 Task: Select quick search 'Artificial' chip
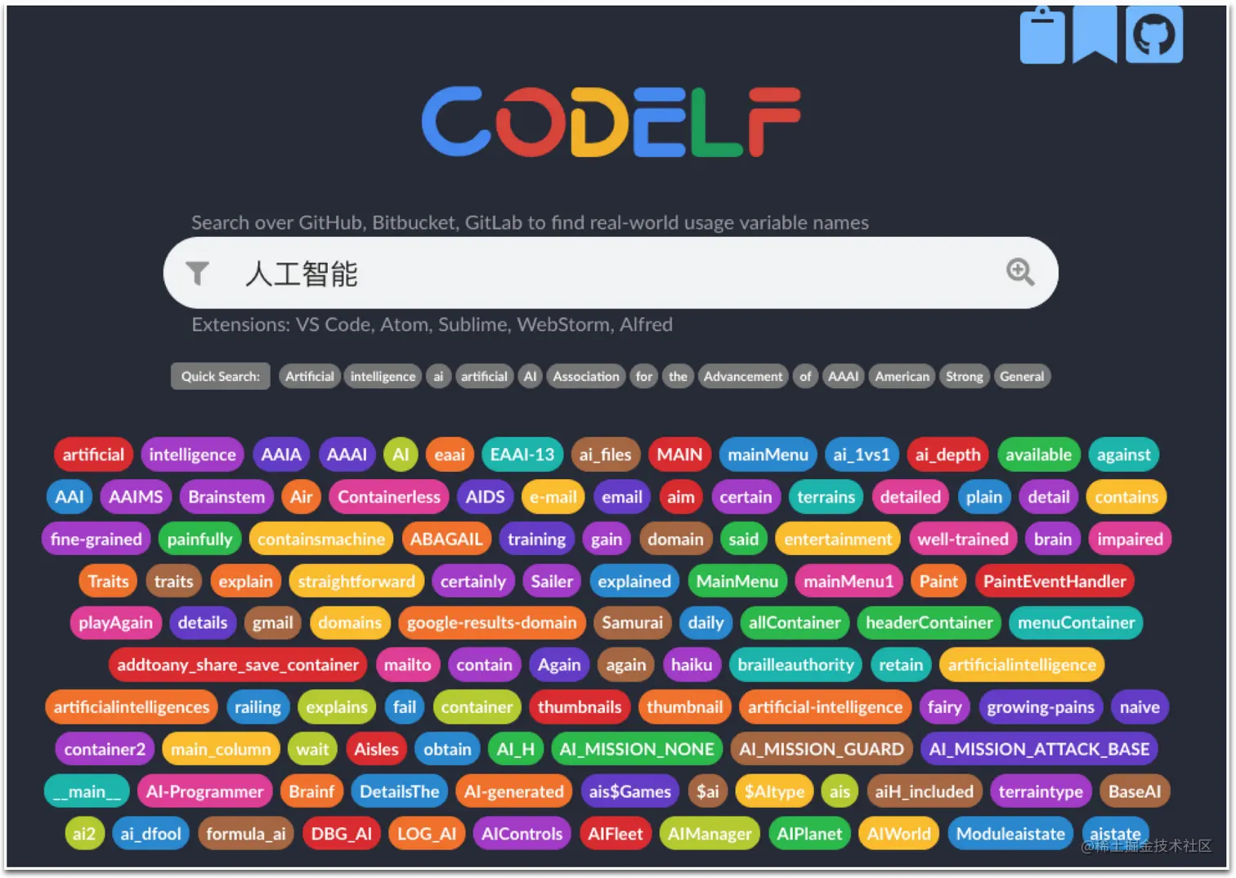[310, 376]
